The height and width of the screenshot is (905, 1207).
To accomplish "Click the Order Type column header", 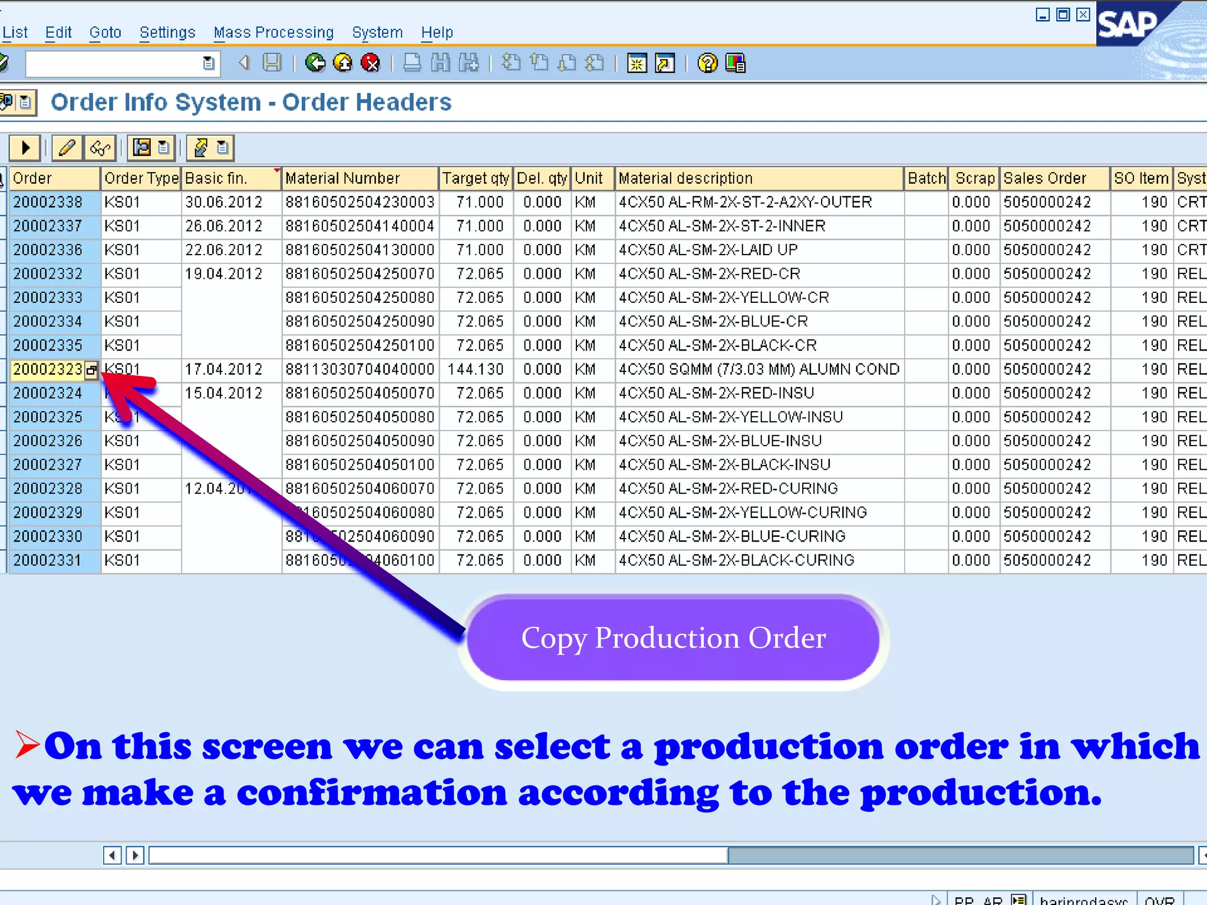I will 141,179.
